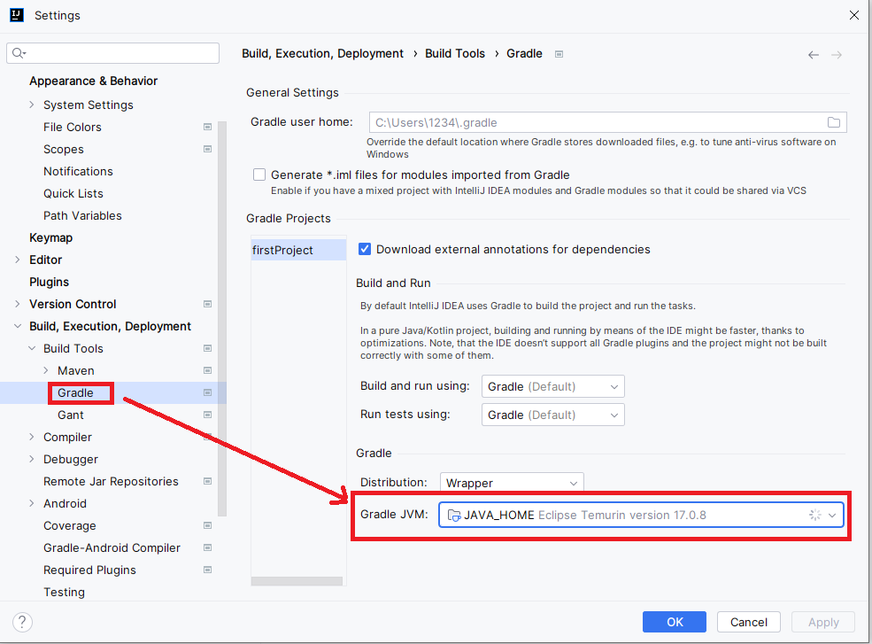
Task: Click OK to confirm settings
Action: click(674, 622)
